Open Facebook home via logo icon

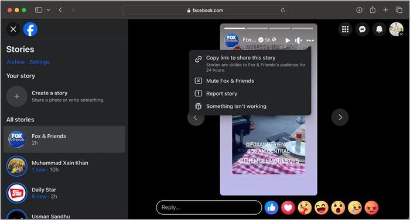point(30,29)
